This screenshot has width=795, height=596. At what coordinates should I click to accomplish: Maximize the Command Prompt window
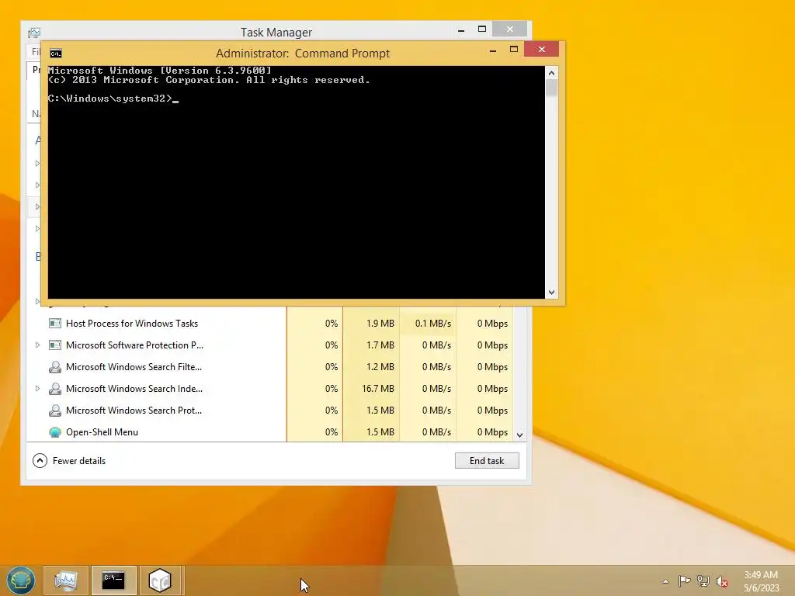click(514, 49)
